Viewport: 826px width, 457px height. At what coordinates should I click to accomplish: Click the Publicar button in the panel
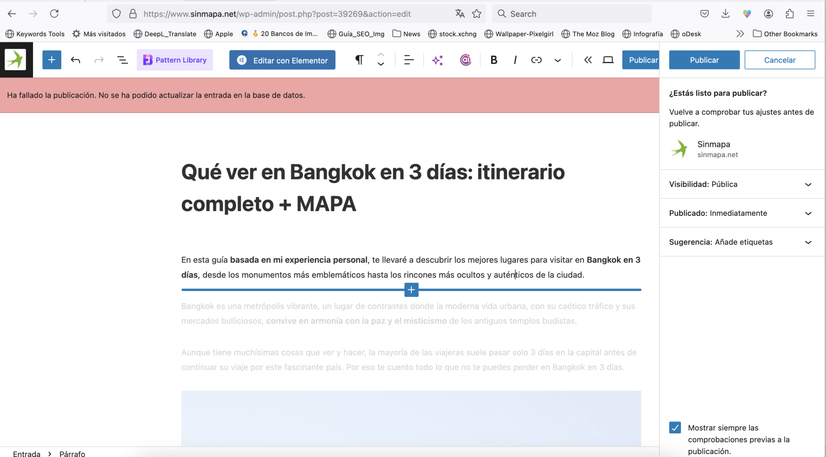pyautogui.click(x=704, y=60)
